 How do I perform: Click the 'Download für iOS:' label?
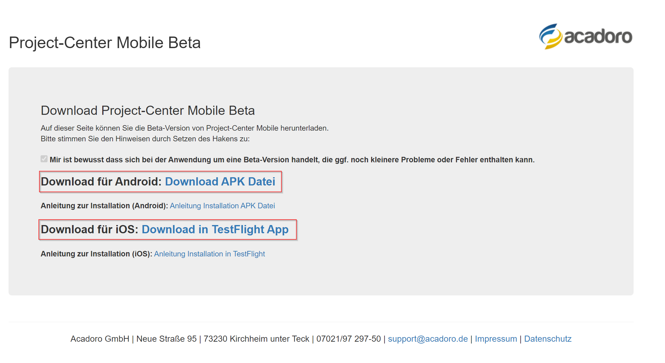pos(90,230)
